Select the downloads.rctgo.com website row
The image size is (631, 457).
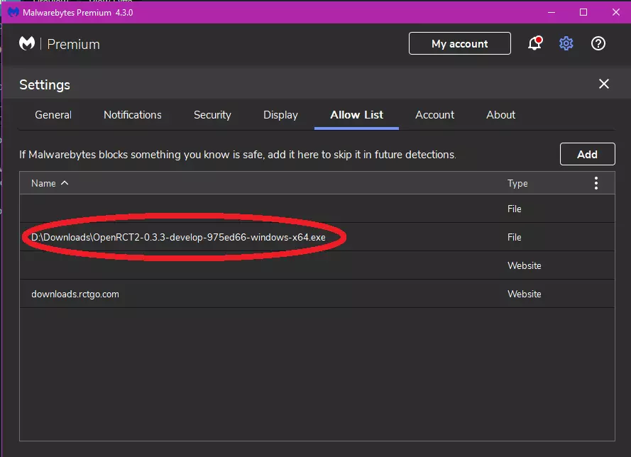317,294
